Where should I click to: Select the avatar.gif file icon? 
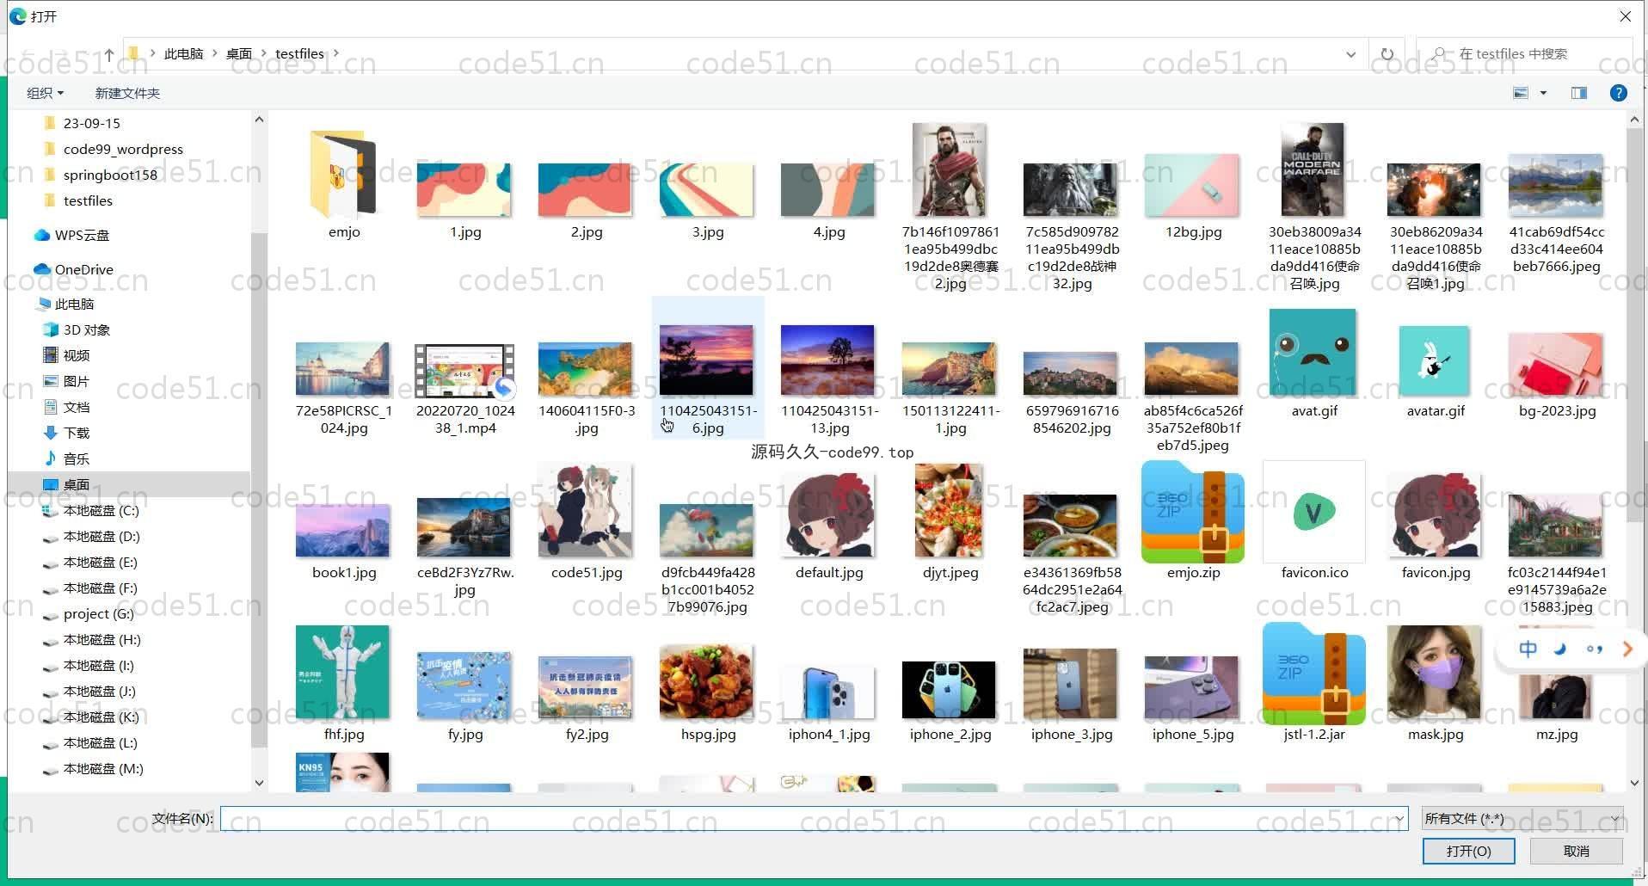point(1435,361)
